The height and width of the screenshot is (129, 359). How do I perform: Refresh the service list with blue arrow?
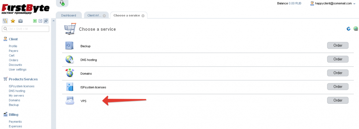(x=348, y=29)
